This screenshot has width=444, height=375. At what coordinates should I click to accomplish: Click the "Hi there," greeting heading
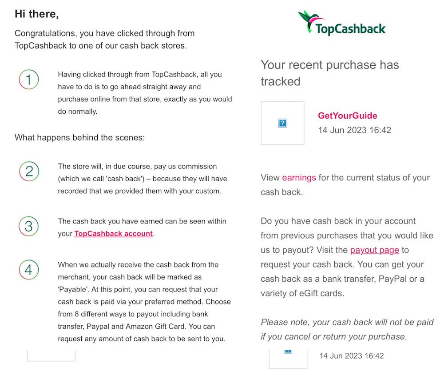[x=37, y=14]
